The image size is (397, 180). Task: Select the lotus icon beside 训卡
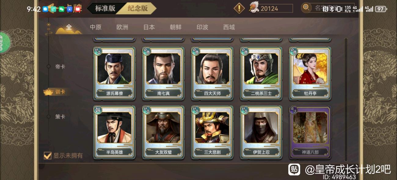coord(48,92)
